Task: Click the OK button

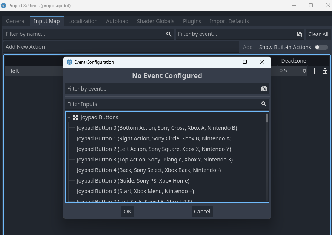Action: 128,212
